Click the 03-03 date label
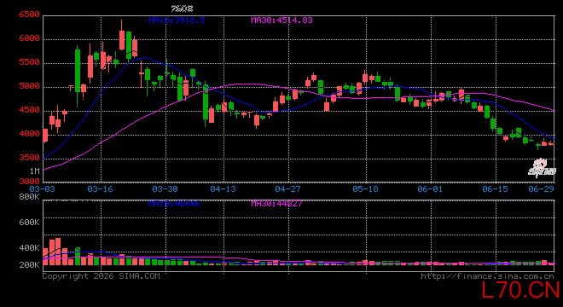Screen dimensions: 563x307 42,188
